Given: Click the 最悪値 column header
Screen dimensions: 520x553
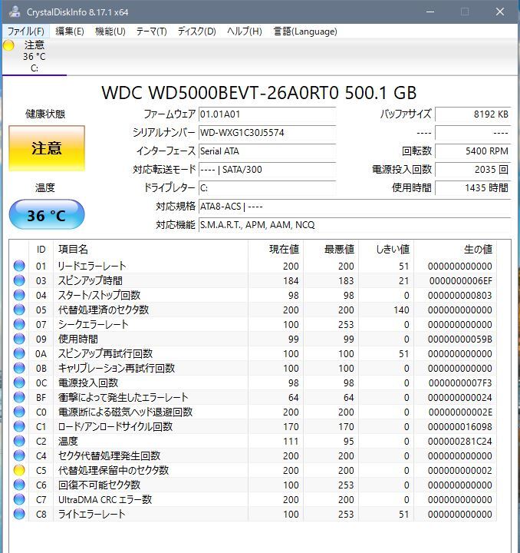Looking at the screenshot, I should click(x=331, y=250).
